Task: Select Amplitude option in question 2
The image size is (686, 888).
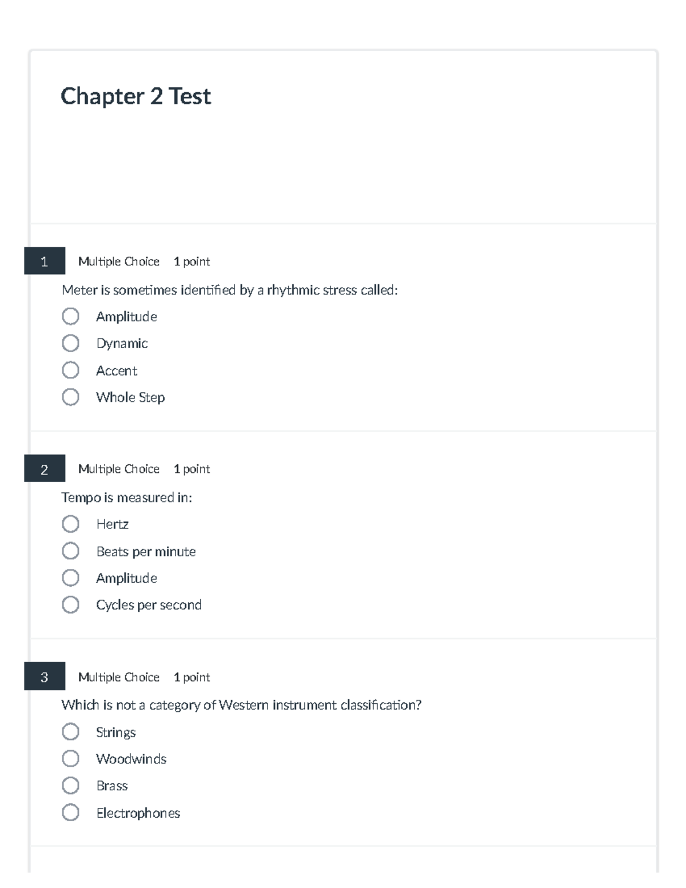Action: tap(70, 578)
